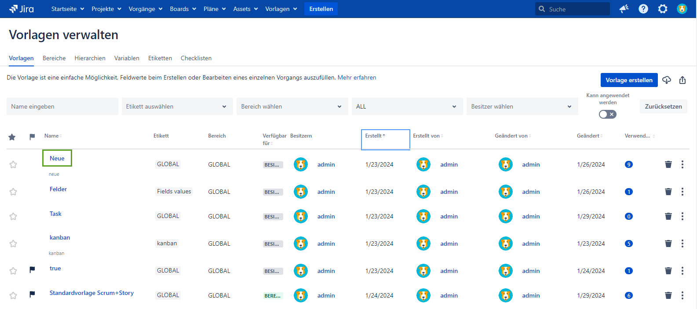
Task: Open the three-dot menu for kanban row
Action: (682, 244)
